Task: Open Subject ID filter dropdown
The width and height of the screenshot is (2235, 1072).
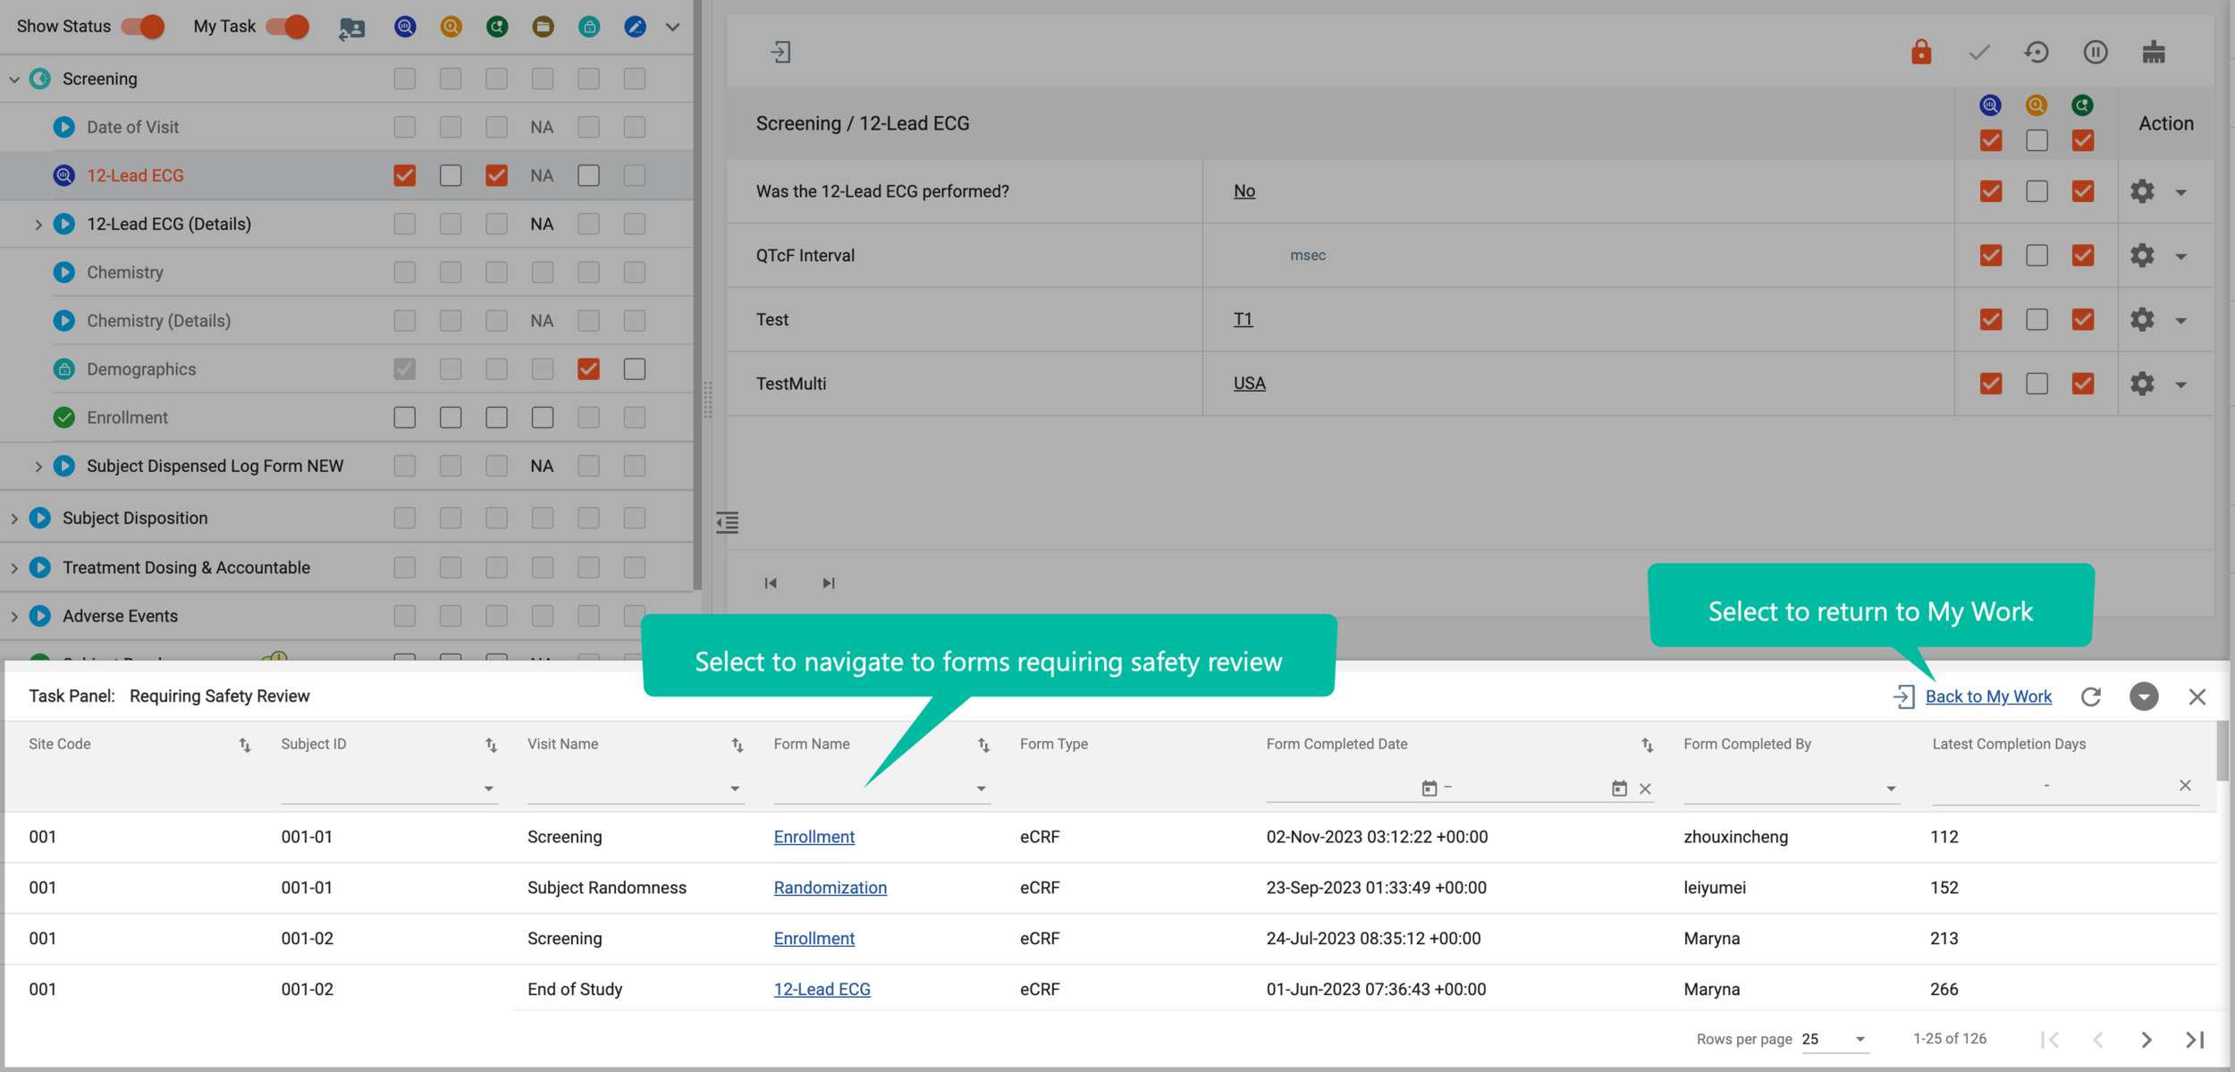Action: [x=488, y=788]
